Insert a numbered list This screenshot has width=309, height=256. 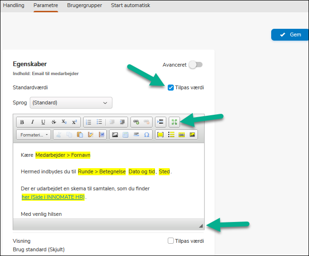pyautogui.click(x=88, y=122)
